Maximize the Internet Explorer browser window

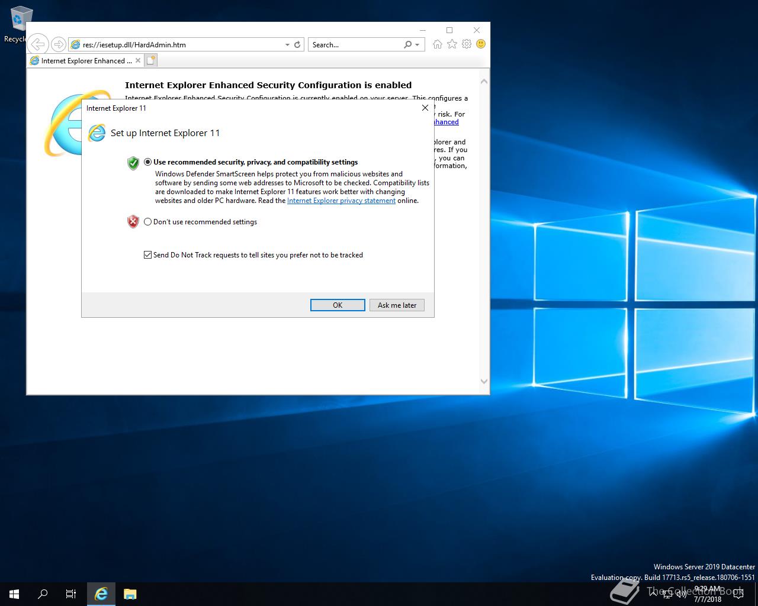click(449, 30)
